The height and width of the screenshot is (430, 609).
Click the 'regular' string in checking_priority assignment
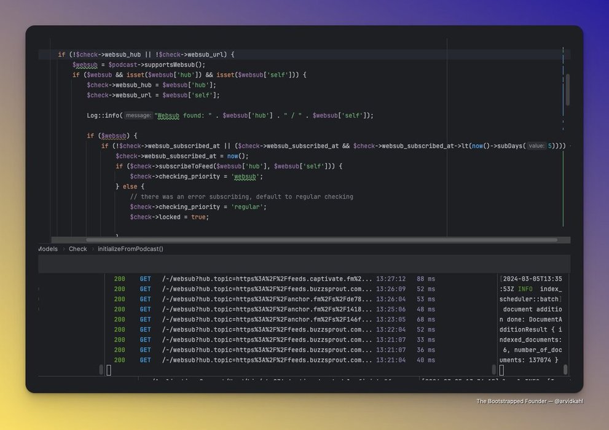pyautogui.click(x=249, y=207)
